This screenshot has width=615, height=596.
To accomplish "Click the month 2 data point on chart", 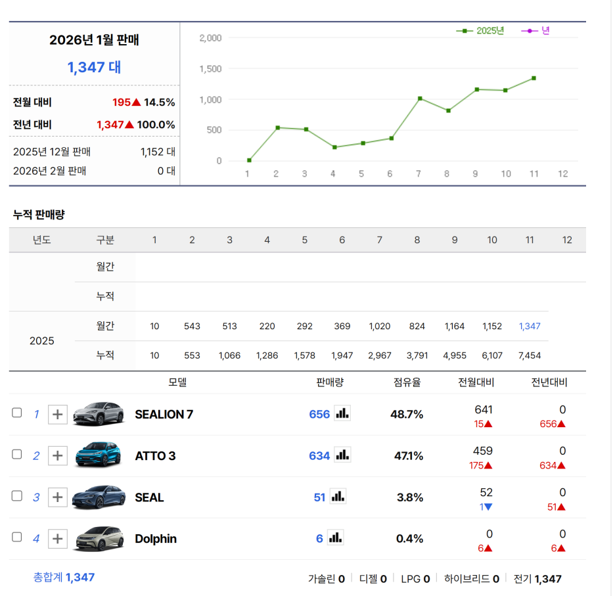I will 278,127.
